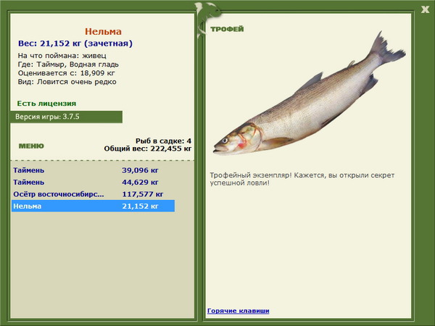This screenshot has width=435, height=326.
Task: Open the МЕНЮ menu
Action: click(31, 146)
